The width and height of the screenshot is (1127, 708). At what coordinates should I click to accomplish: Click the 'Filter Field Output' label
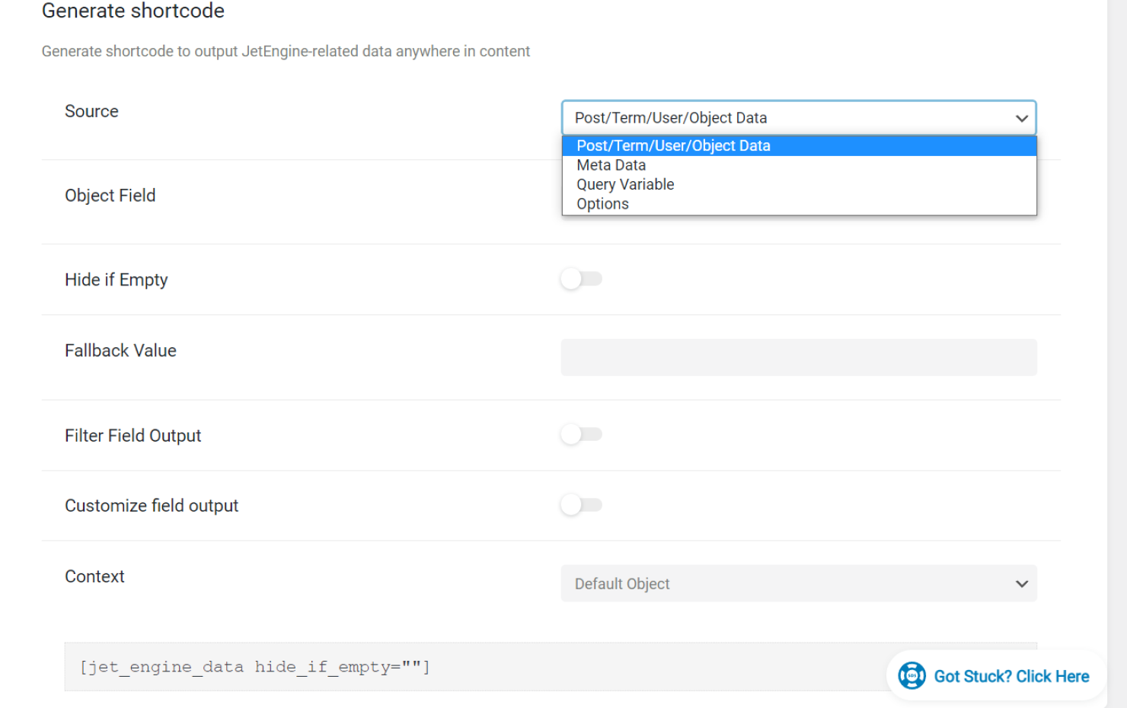pos(133,435)
